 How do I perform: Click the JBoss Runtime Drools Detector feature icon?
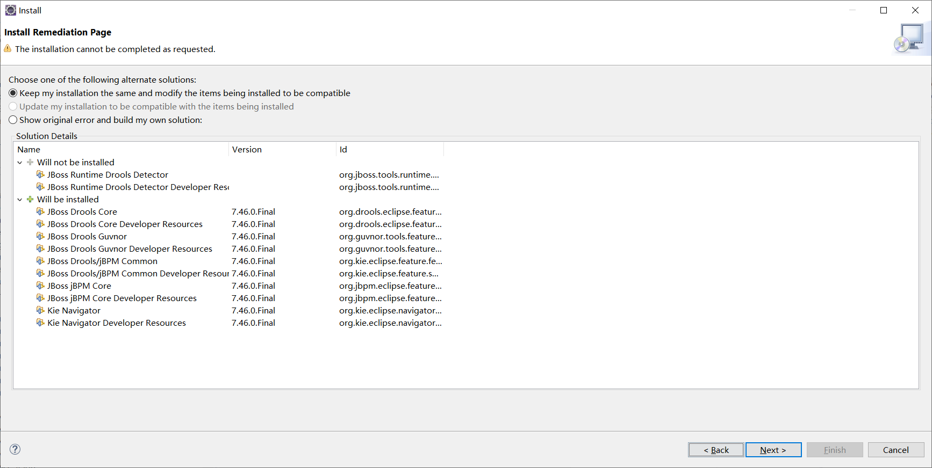40,174
